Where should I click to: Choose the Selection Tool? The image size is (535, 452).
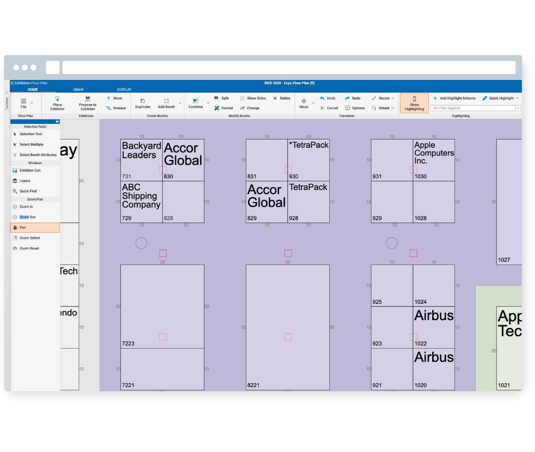coord(35,134)
